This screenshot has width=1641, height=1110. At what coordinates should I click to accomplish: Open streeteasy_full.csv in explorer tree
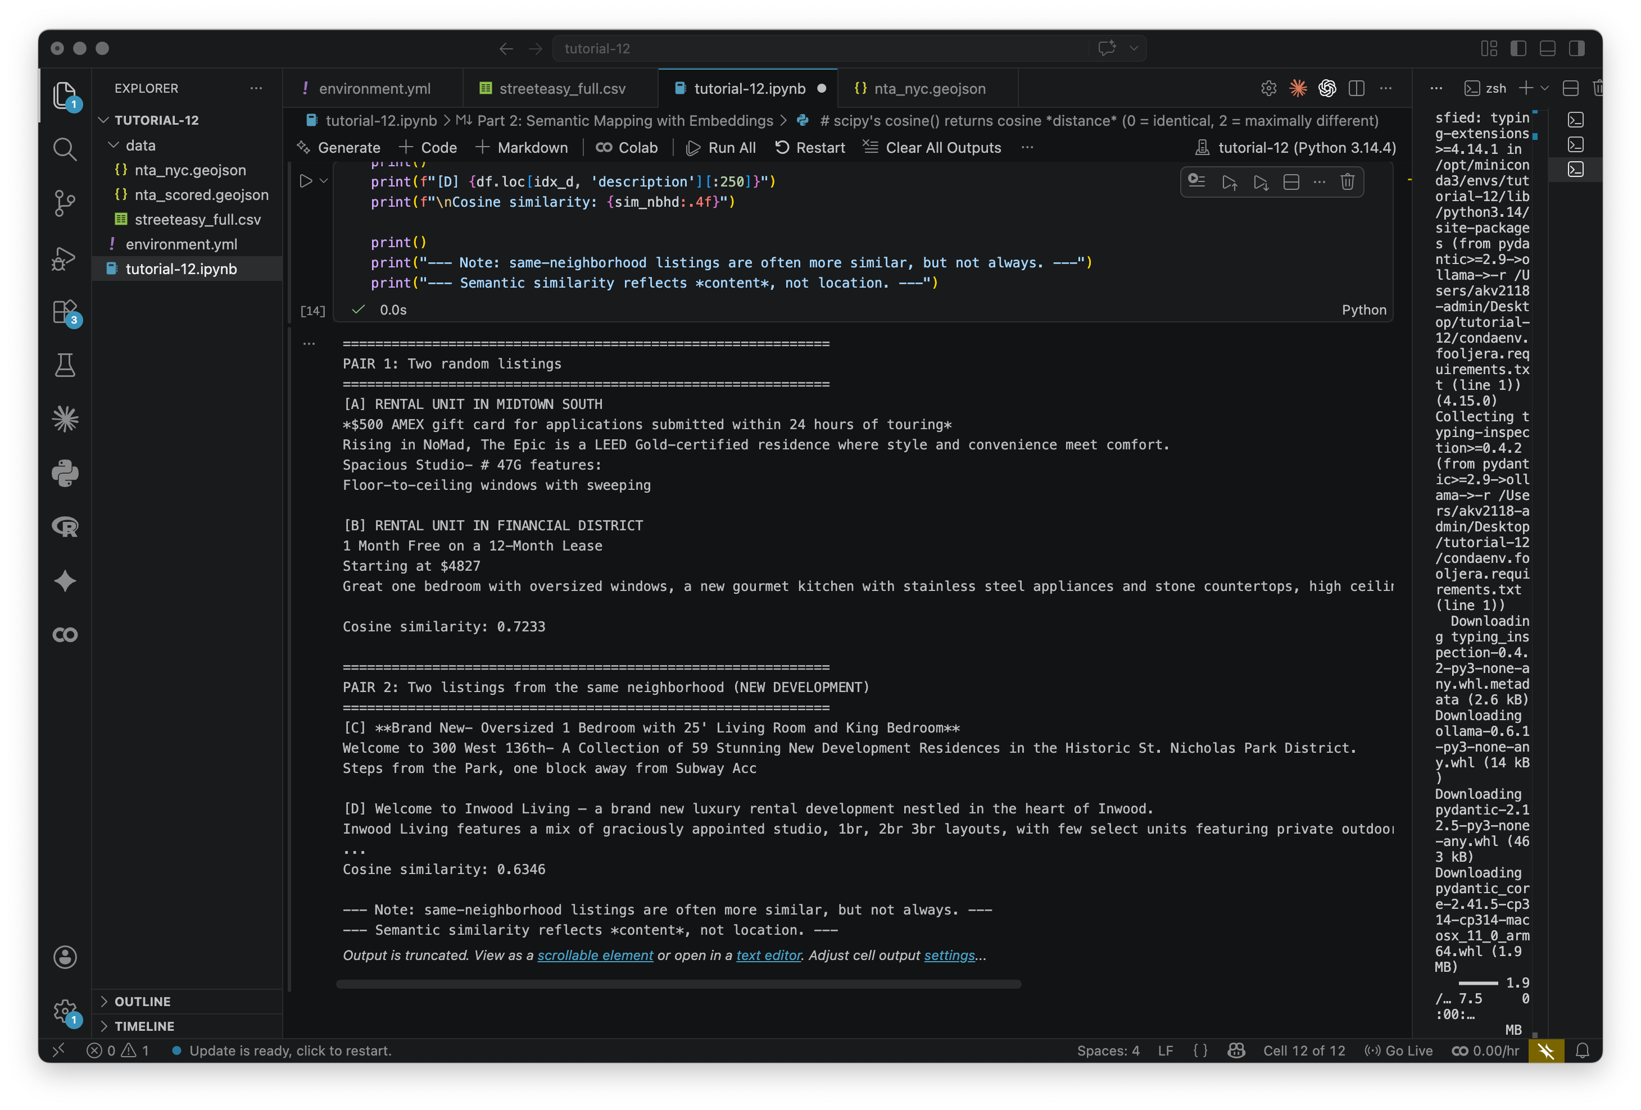click(198, 220)
